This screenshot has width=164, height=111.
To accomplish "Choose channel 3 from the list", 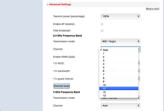I will [x=119, y=61].
